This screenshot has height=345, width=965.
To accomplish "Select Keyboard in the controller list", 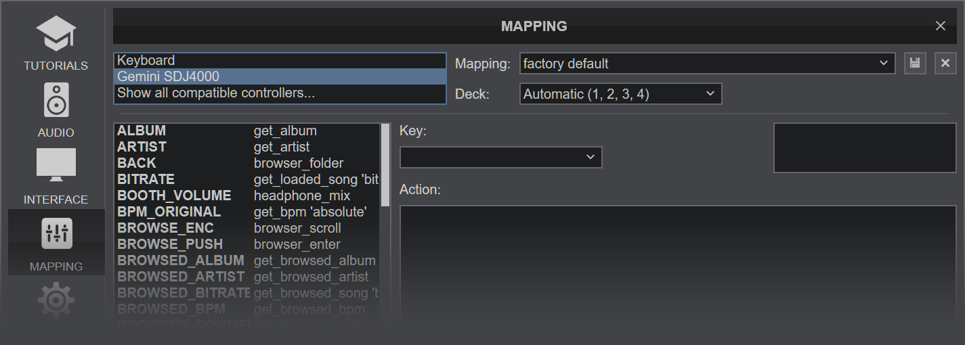I will click(279, 60).
